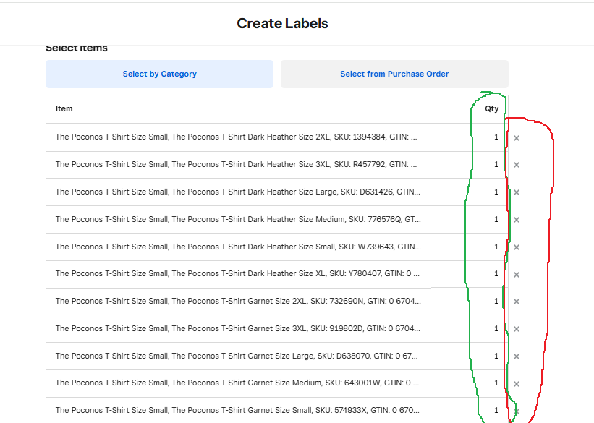Click the X next to SKU Y780407

click(516, 274)
